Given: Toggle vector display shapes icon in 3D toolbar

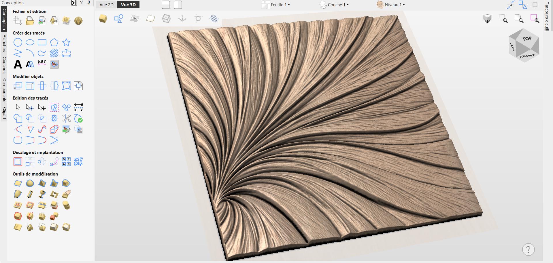Looking at the screenshot, I should coord(119,19).
